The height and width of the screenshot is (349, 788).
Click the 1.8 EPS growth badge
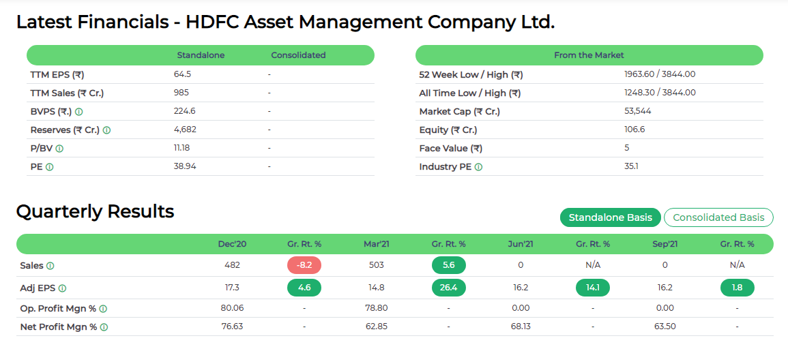(737, 288)
